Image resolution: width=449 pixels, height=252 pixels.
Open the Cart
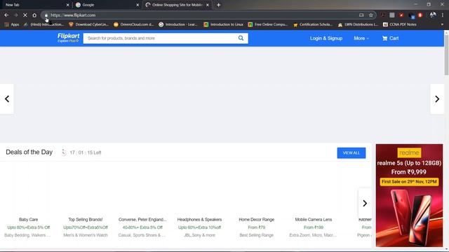click(390, 38)
